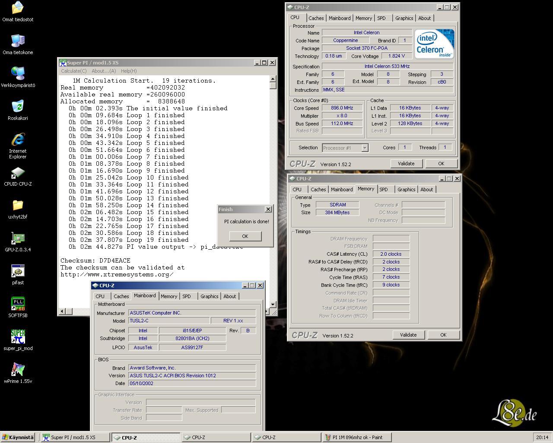Expand the Processor #1 selection dropdown
553x443 pixels.
pyautogui.click(x=365, y=148)
